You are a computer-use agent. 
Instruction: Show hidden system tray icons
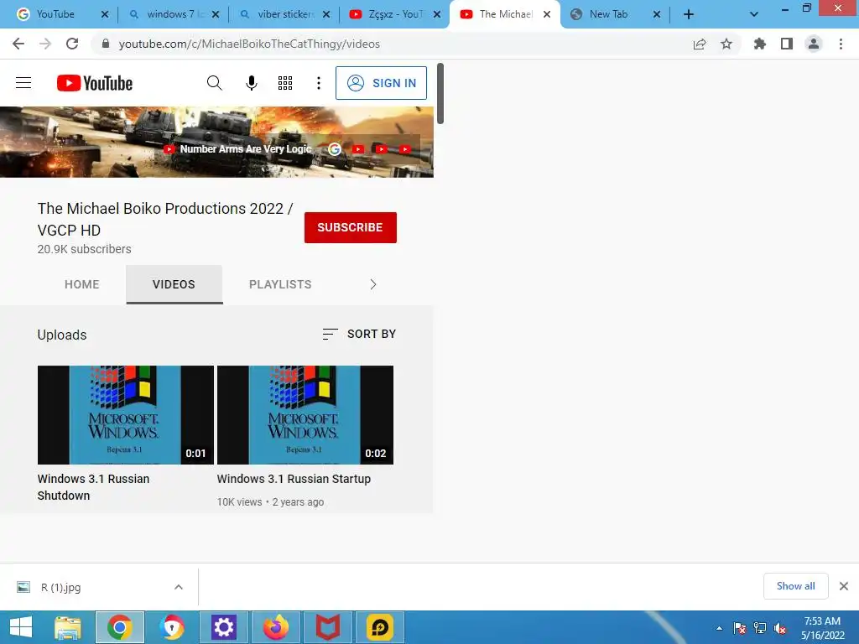tap(719, 628)
